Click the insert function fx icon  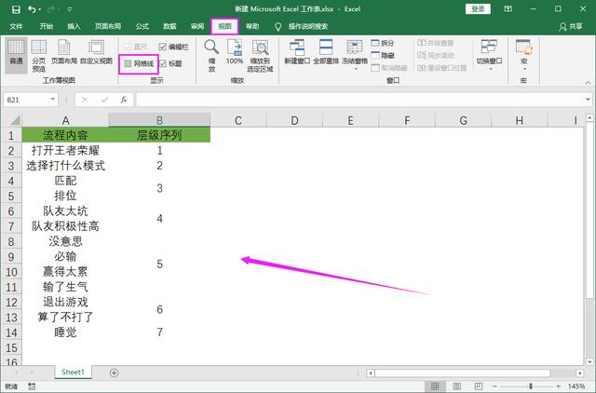(x=124, y=100)
